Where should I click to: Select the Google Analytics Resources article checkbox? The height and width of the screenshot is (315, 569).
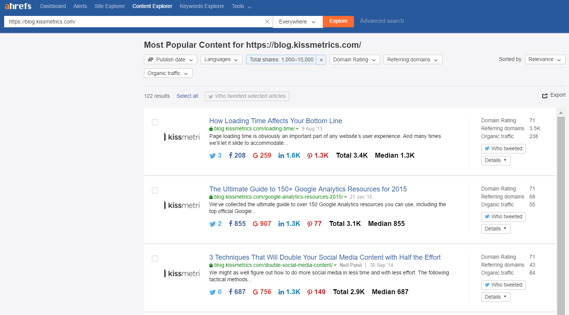(155, 190)
